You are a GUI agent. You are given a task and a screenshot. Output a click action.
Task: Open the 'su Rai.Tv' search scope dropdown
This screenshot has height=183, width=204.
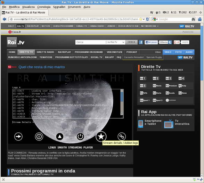pyautogui.click(x=116, y=42)
